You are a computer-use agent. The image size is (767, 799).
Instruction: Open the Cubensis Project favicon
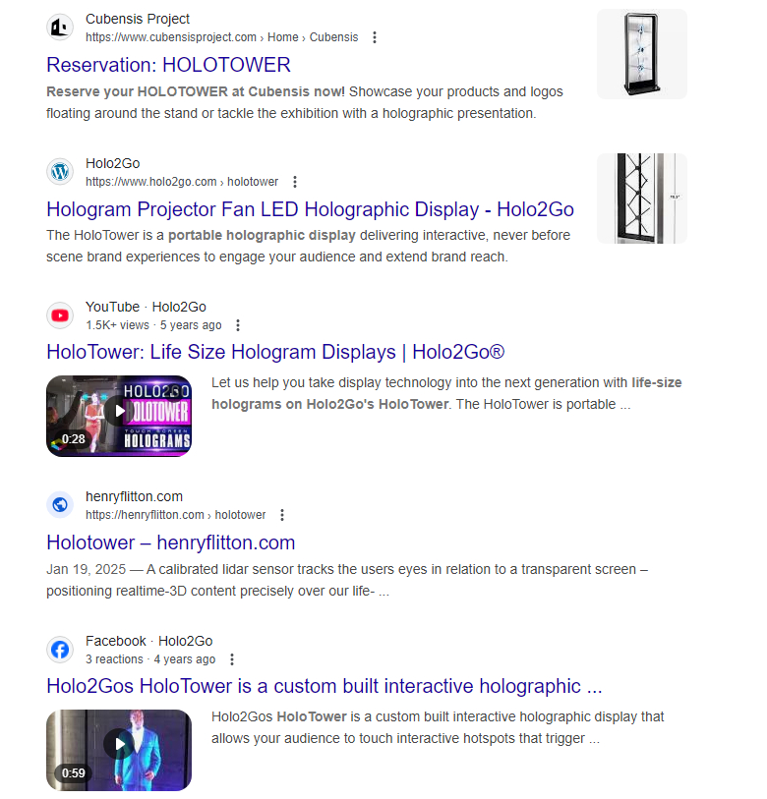[60, 27]
